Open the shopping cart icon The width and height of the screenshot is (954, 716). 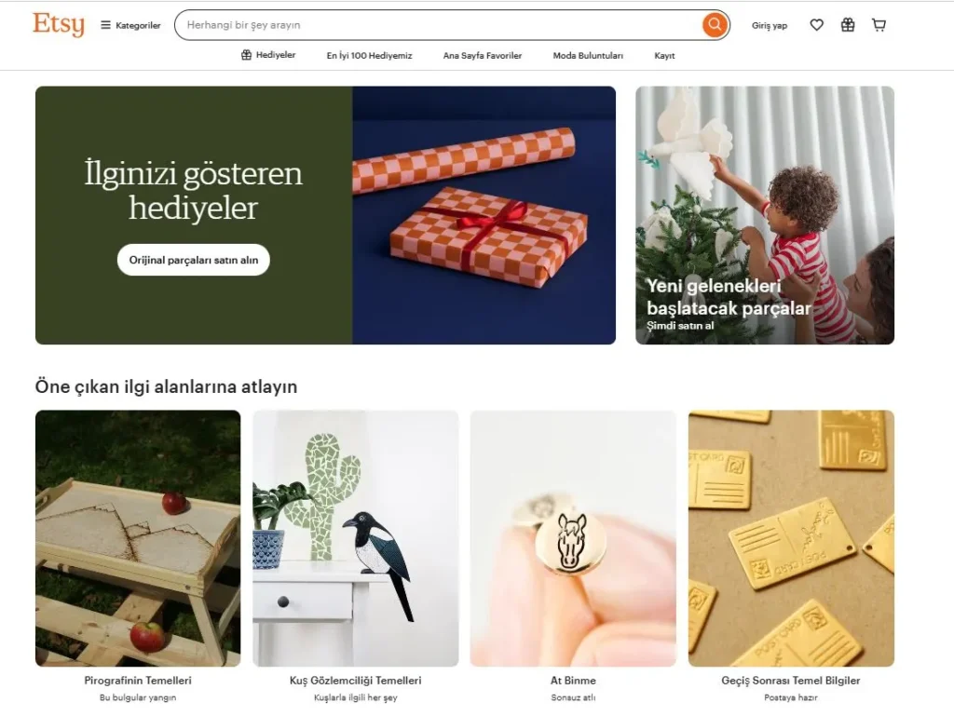point(879,25)
